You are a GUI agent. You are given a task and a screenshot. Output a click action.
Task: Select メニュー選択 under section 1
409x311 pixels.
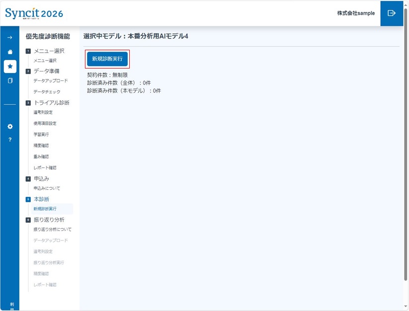(46, 61)
